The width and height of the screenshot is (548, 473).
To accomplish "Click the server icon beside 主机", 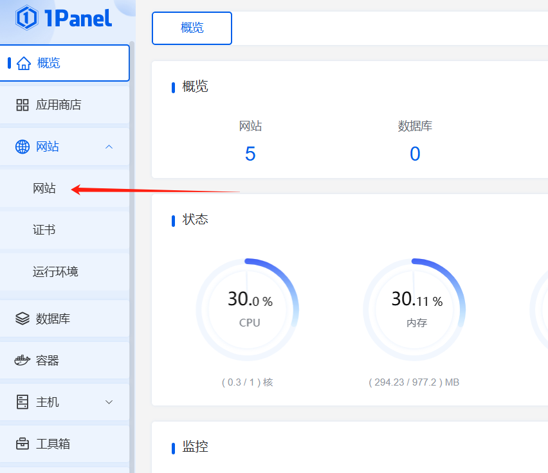I will point(23,402).
